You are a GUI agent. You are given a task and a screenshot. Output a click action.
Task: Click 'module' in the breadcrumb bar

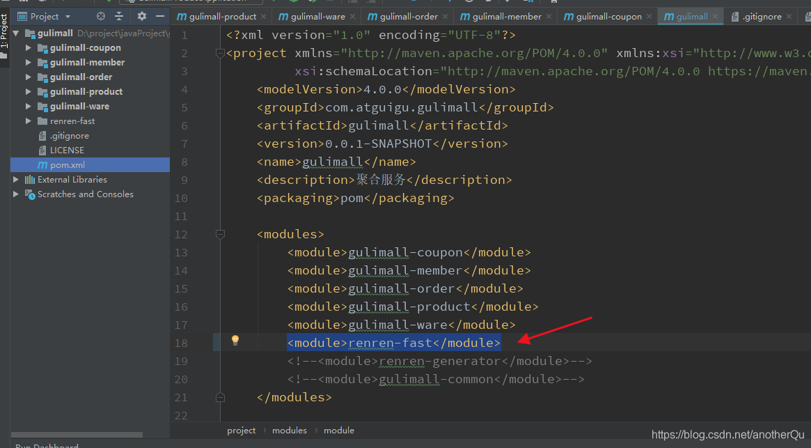coord(339,431)
